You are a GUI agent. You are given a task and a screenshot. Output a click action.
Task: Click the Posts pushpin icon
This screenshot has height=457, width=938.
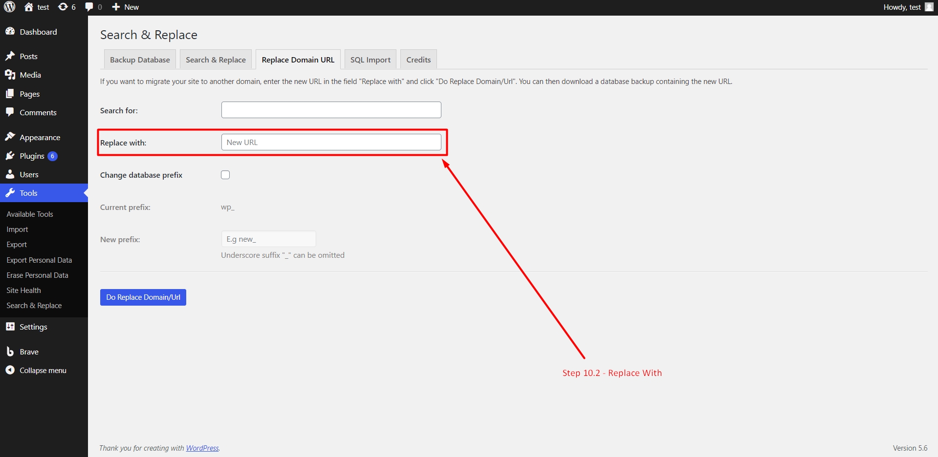coord(10,56)
